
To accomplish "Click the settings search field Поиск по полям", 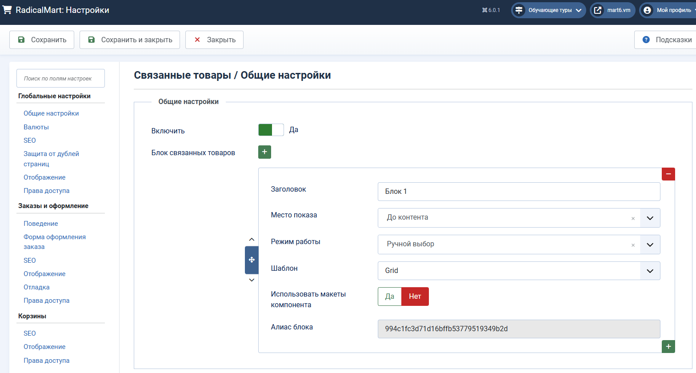I will point(60,78).
